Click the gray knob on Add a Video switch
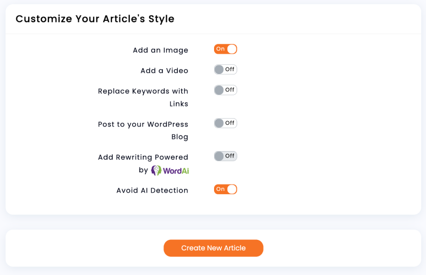Screen dimensions: 426x275 [219, 69]
